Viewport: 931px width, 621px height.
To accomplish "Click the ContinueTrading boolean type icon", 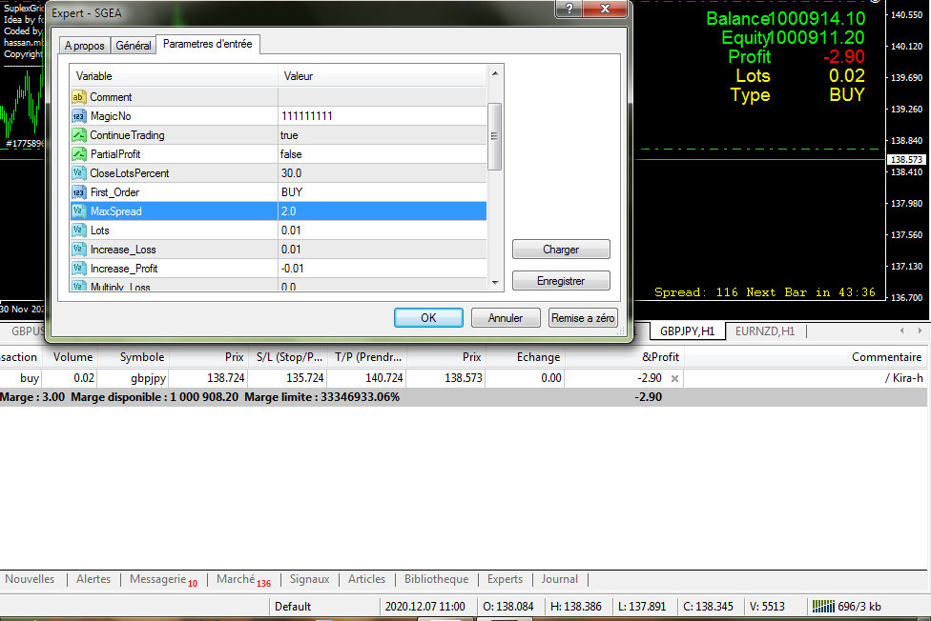I will (79, 135).
